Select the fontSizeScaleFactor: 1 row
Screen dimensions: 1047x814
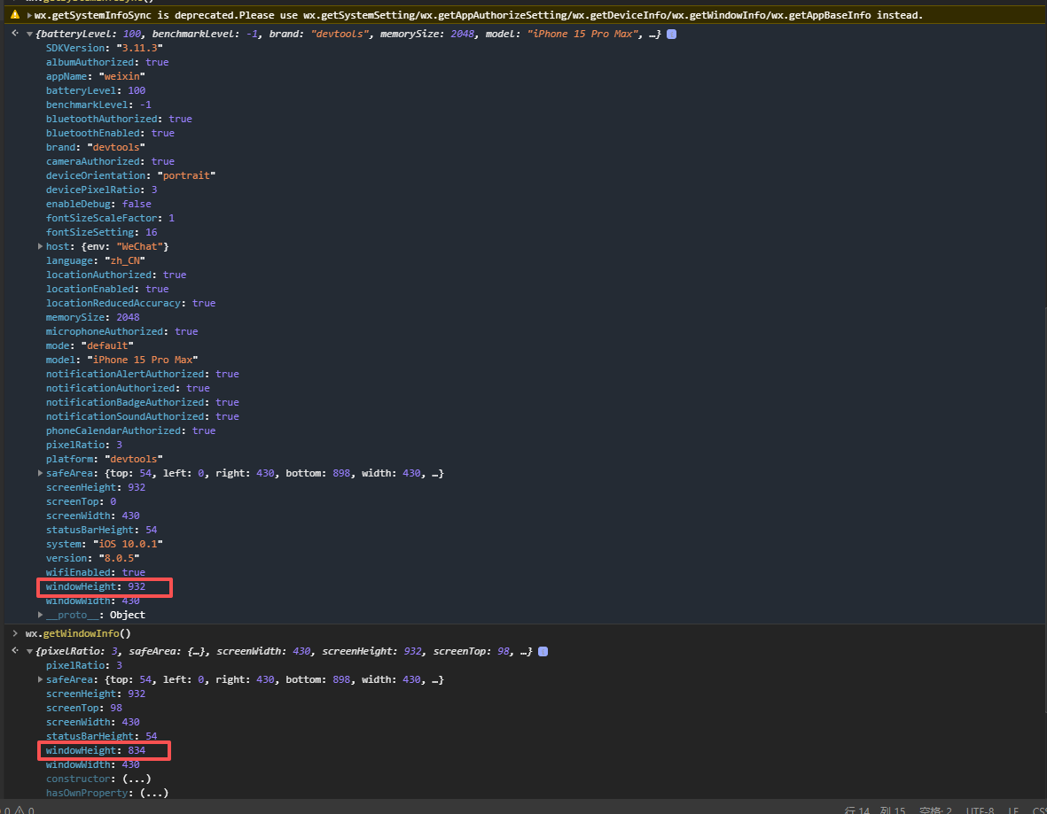click(110, 218)
